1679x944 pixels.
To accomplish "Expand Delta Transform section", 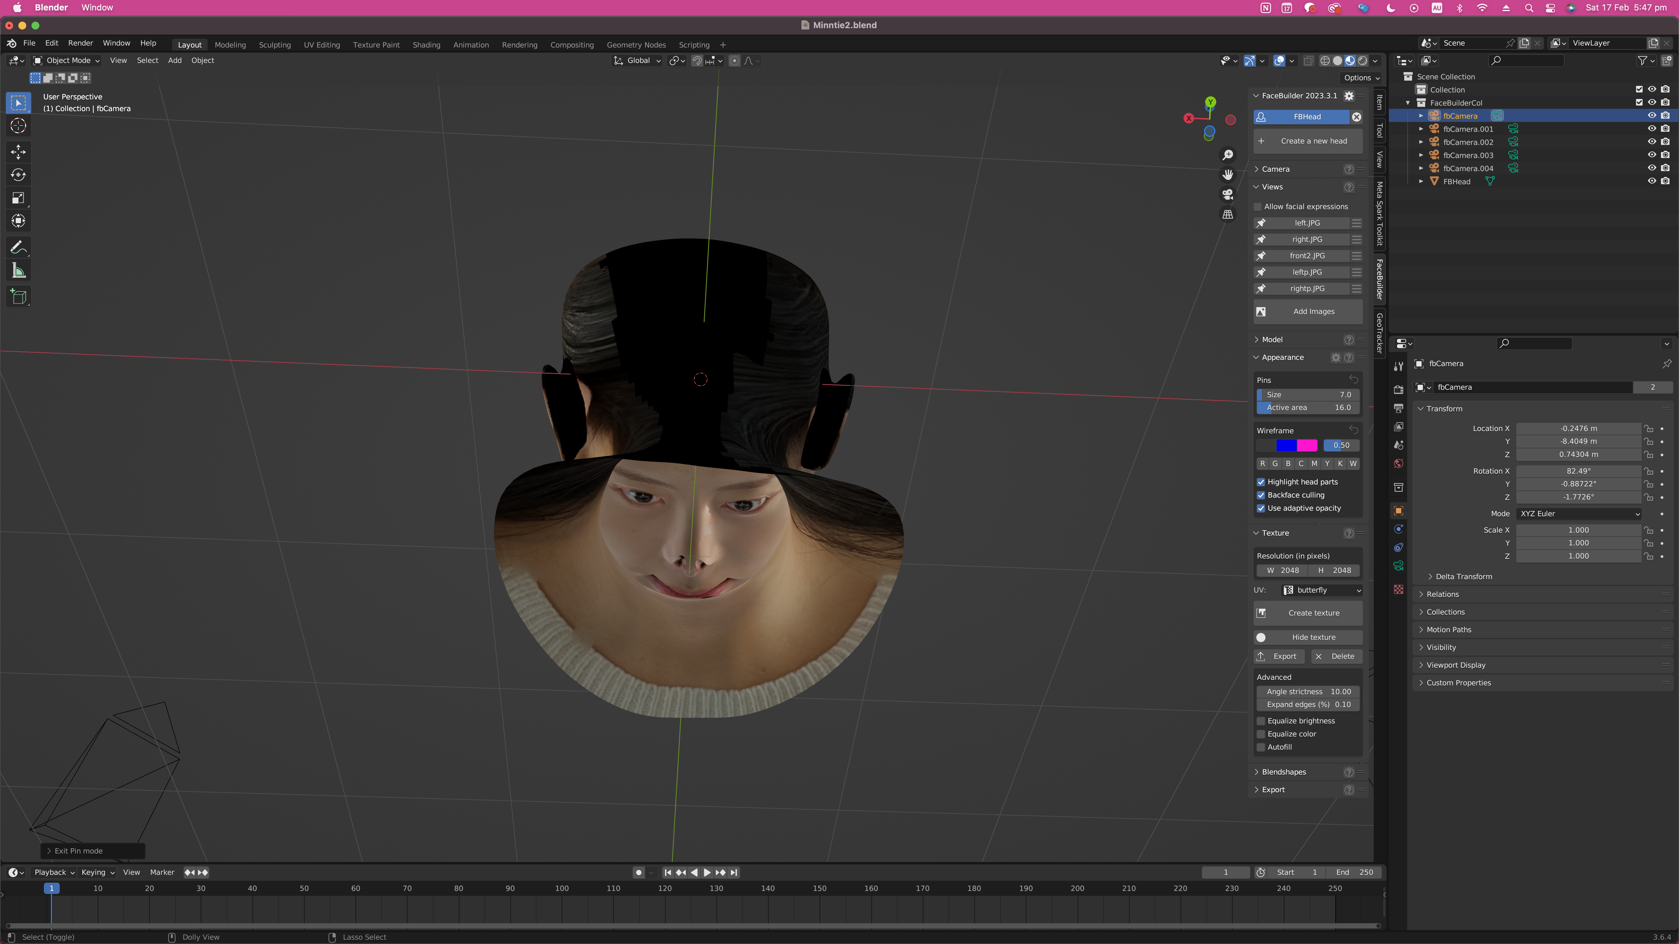I will click(x=1463, y=577).
